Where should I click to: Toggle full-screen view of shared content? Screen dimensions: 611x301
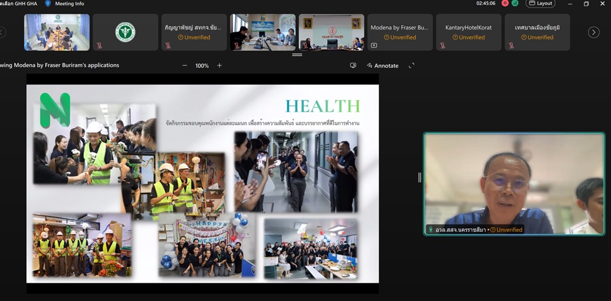412,65
